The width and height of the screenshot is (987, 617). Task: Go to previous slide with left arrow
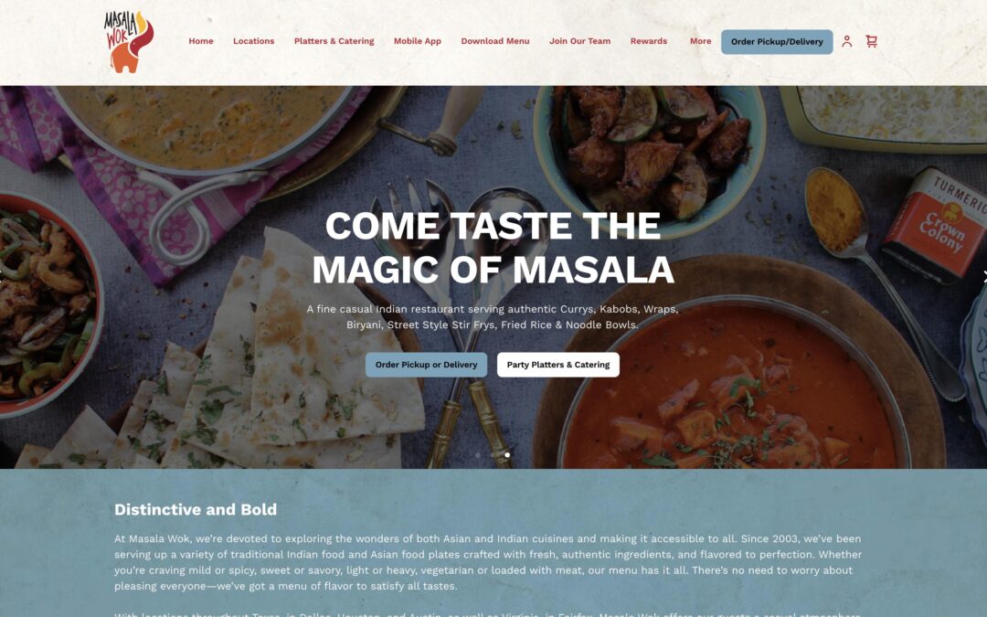(x=3, y=274)
